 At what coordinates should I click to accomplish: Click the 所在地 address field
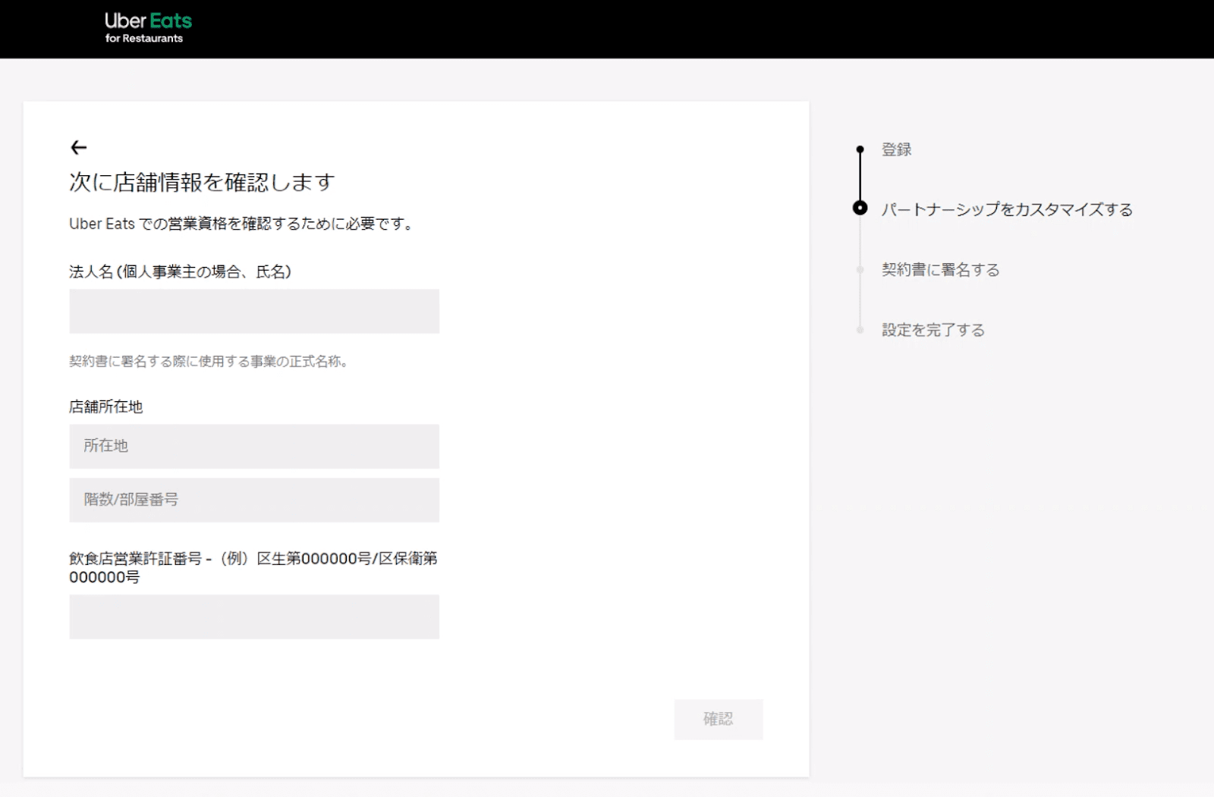[x=254, y=446]
